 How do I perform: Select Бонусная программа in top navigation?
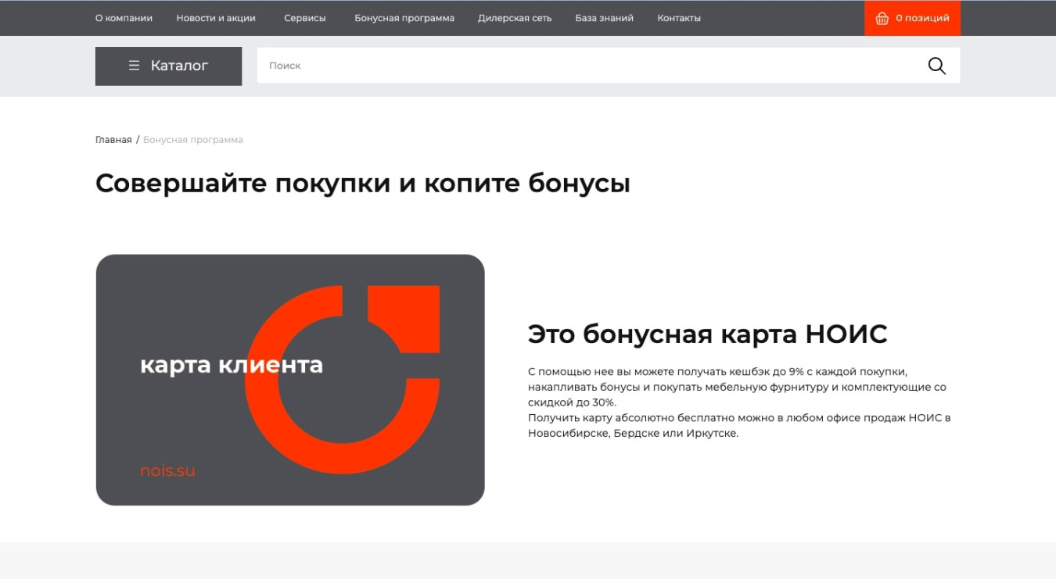click(404, 18)
